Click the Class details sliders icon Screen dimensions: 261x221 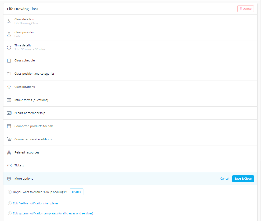tap(9, 21)
